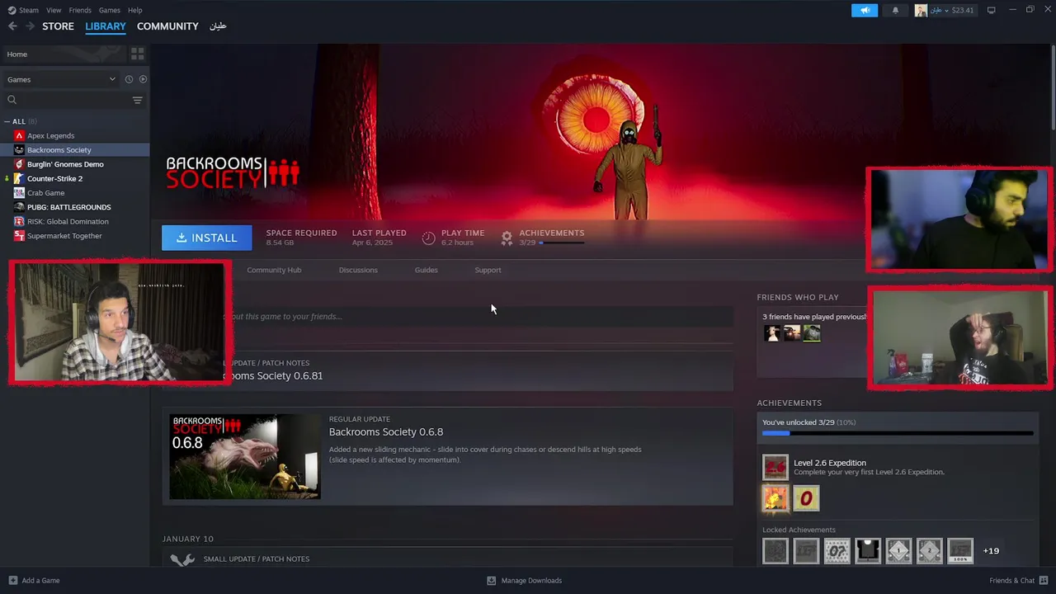Viewport: 1056px width, 594px height.
Task: Click the page vertical scrollbar
Action: [x=1053, y=87]
